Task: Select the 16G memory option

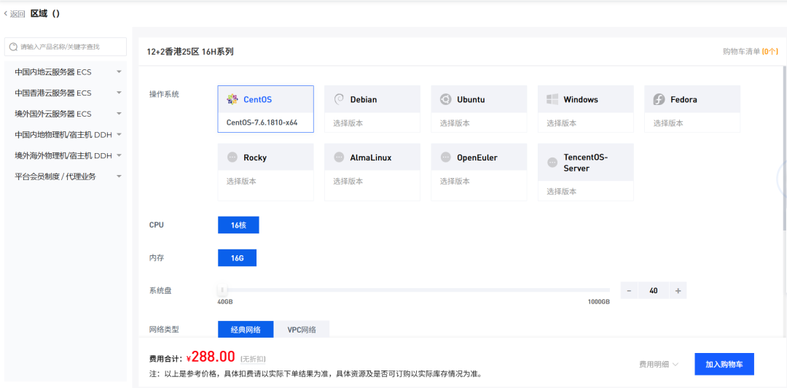Action: pos(237,258)
